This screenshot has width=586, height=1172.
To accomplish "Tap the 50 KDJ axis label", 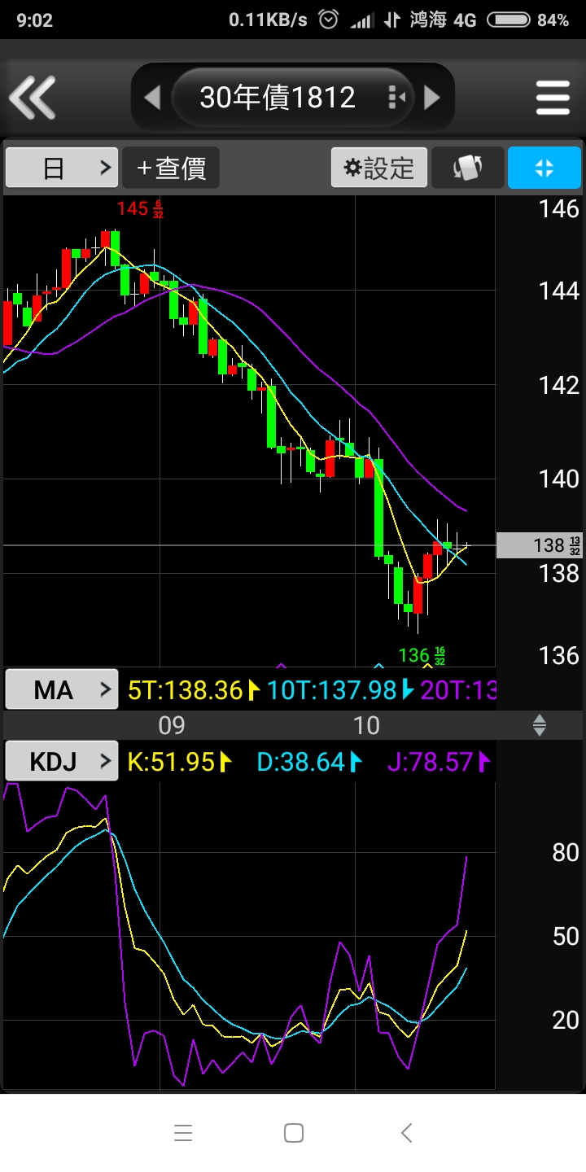I will point(566,936).
